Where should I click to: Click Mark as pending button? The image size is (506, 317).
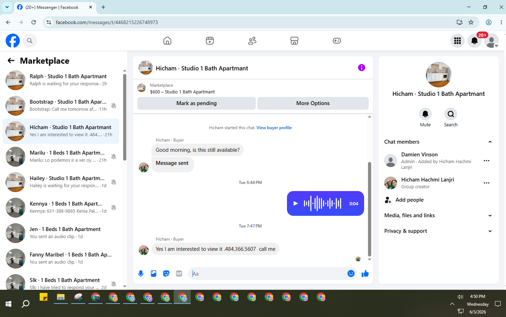click(196, 103)
